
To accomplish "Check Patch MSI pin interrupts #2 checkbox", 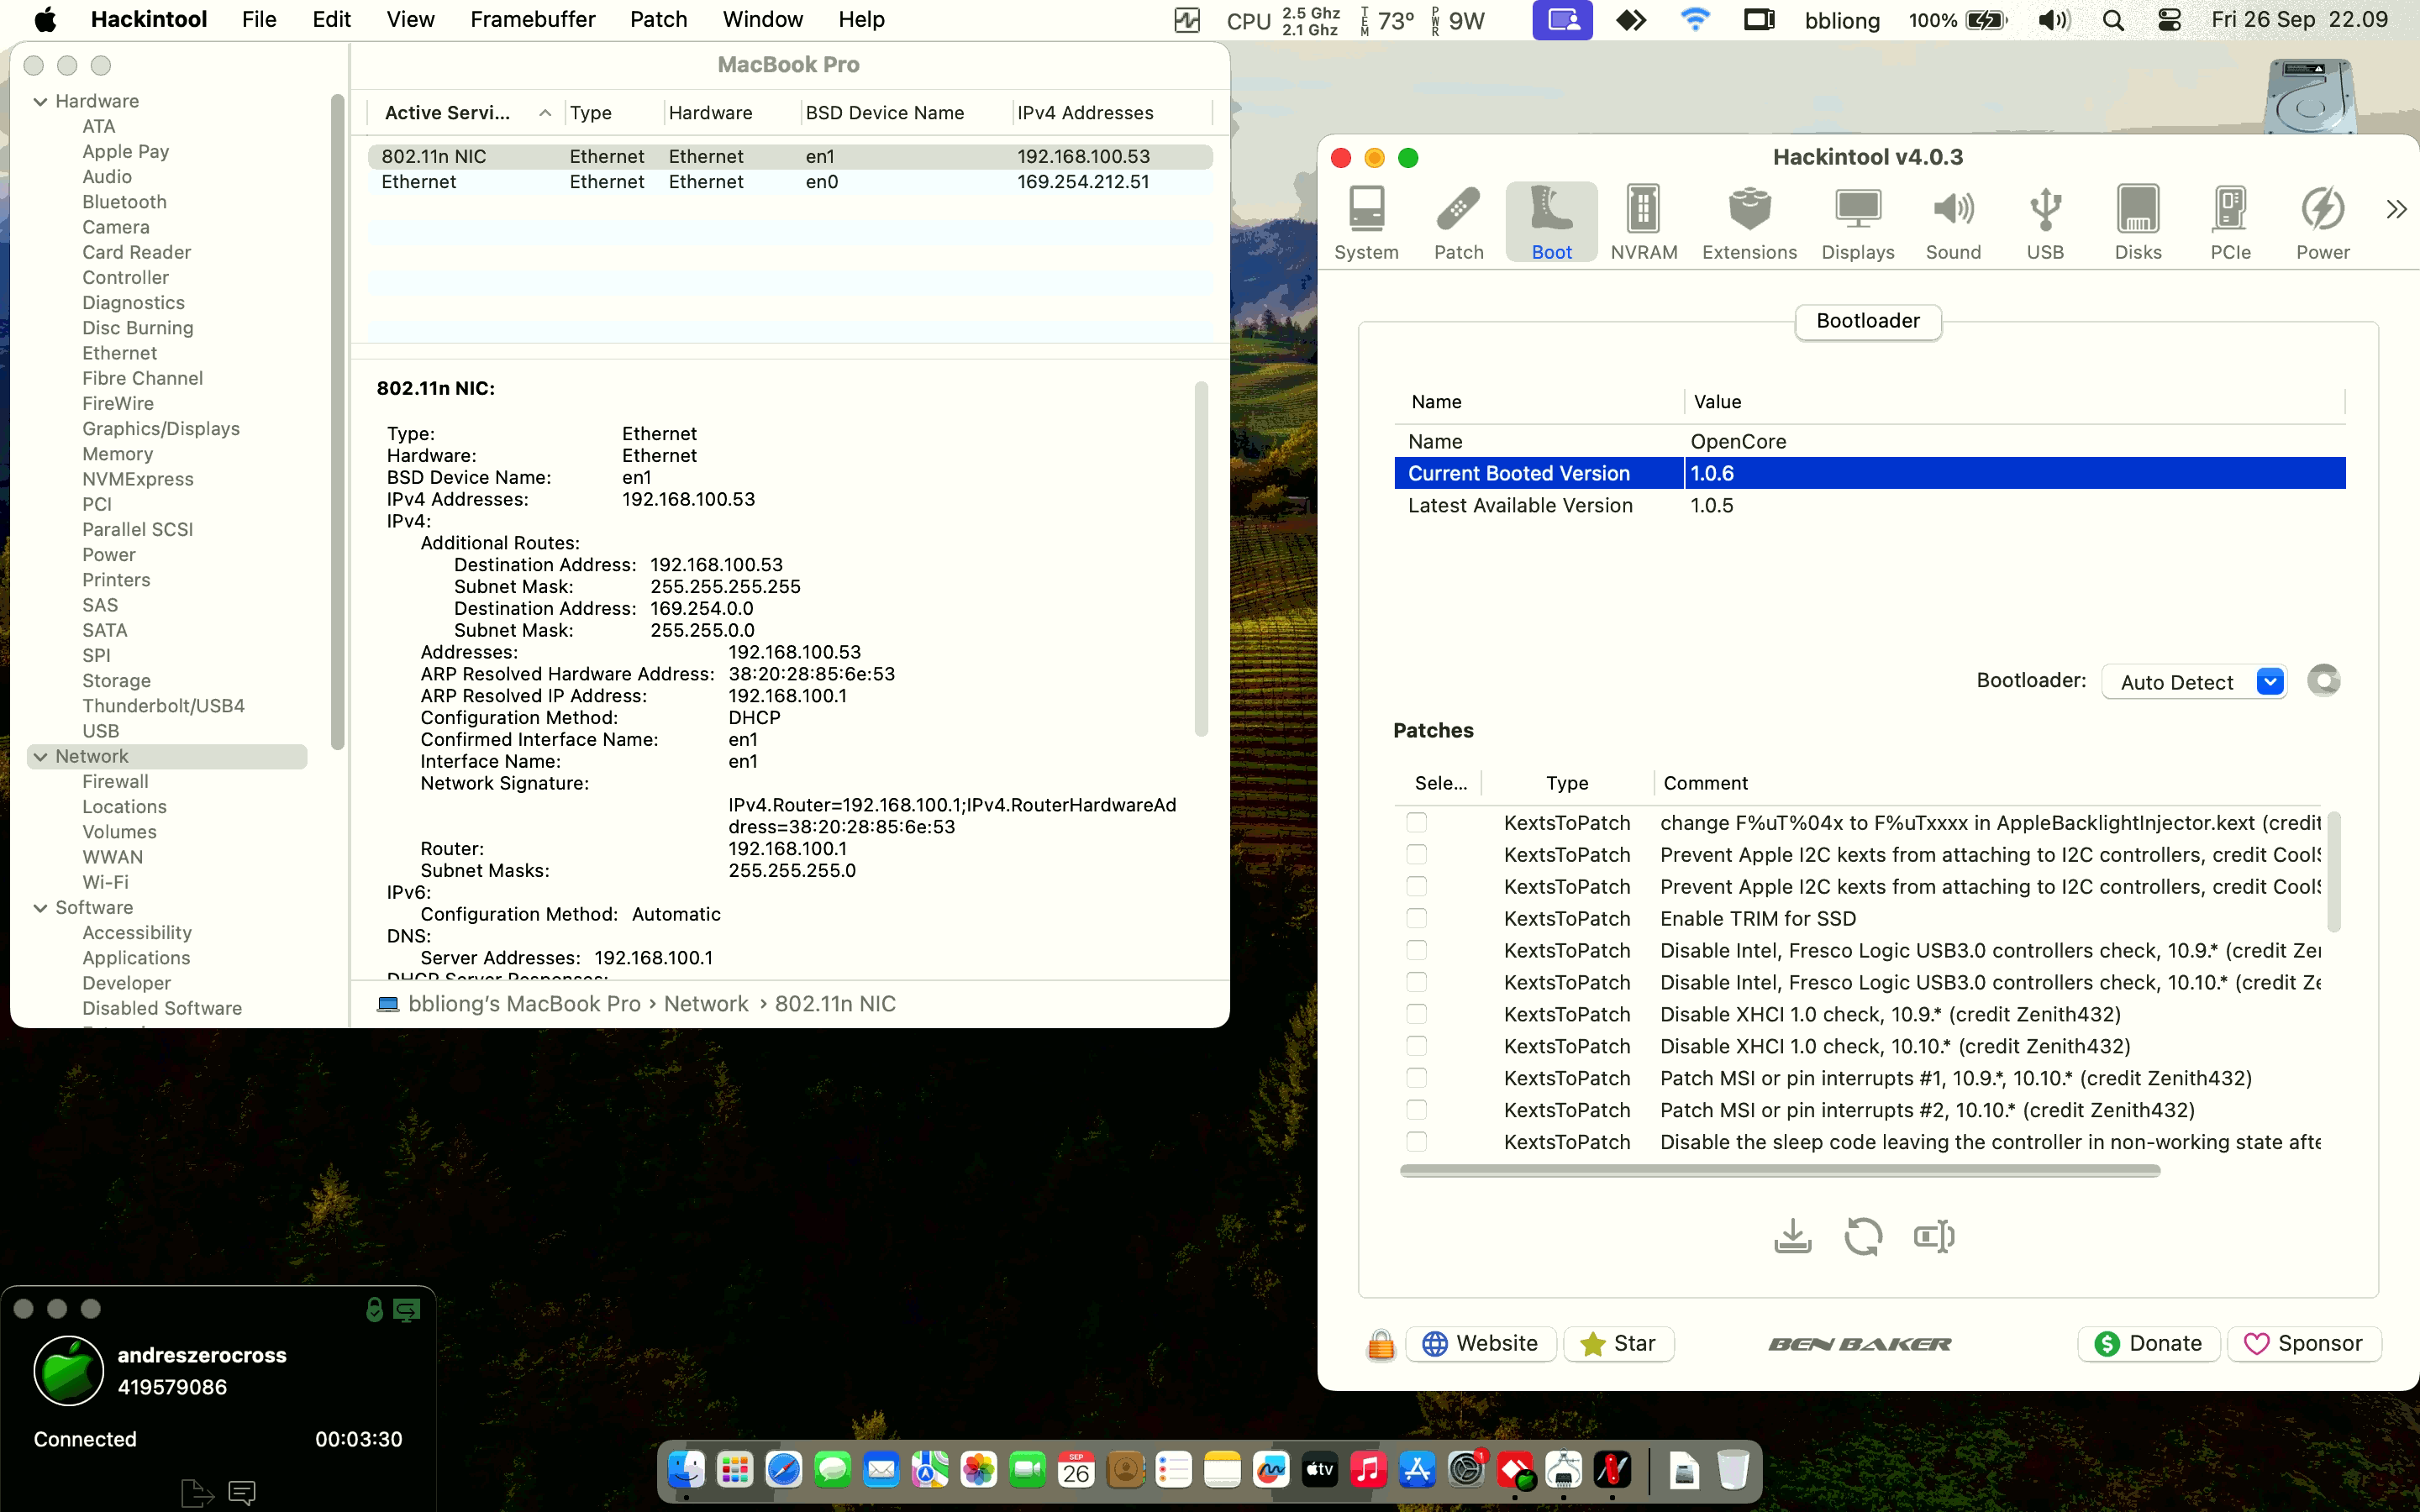I will (x=1416, y=1110).
